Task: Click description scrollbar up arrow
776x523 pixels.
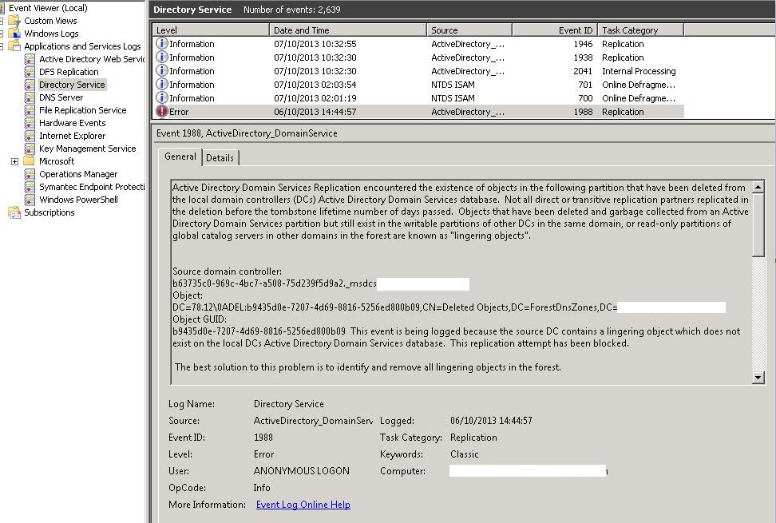Action: tap(758, 187)
